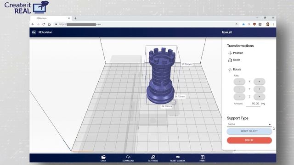
Task: Click the PRINT icon
Action: tap(203, 158)
